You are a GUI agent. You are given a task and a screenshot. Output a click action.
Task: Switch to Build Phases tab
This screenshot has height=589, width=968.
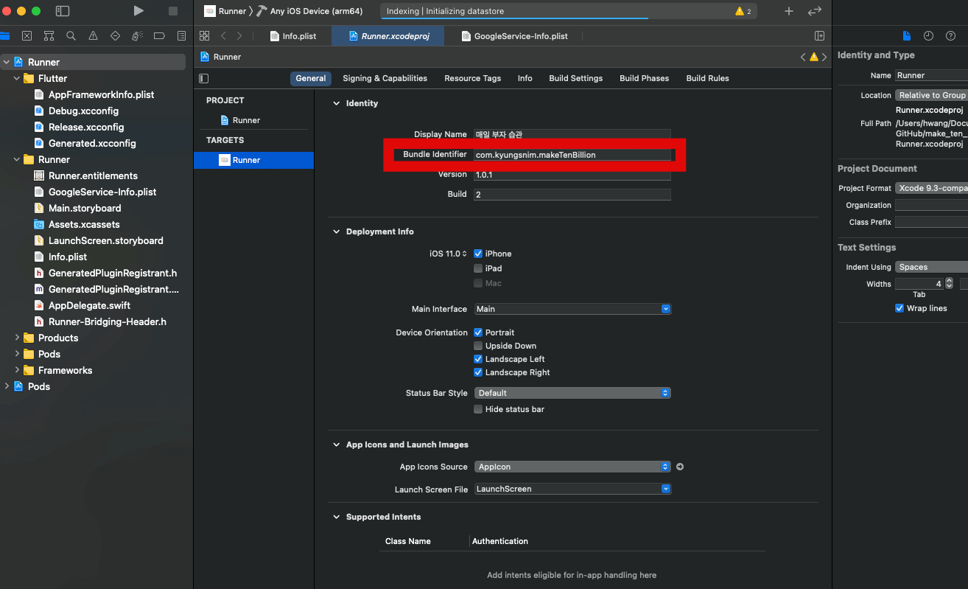[x=644, y=78]
